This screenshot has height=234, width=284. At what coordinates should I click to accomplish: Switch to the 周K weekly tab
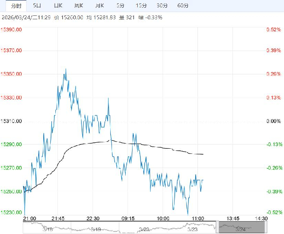tap(79, 6)
